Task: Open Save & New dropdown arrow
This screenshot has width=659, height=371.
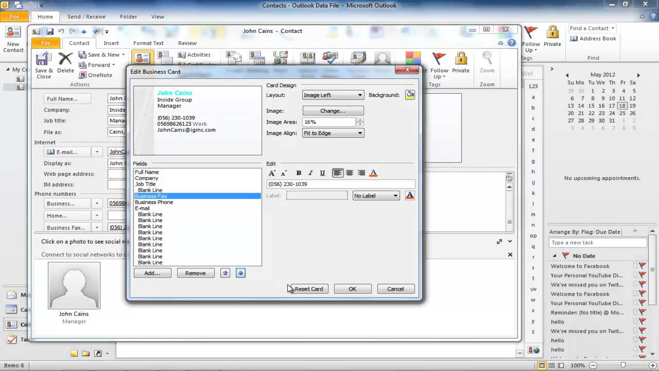Action: pyautogui.click(x=124, y=55)
